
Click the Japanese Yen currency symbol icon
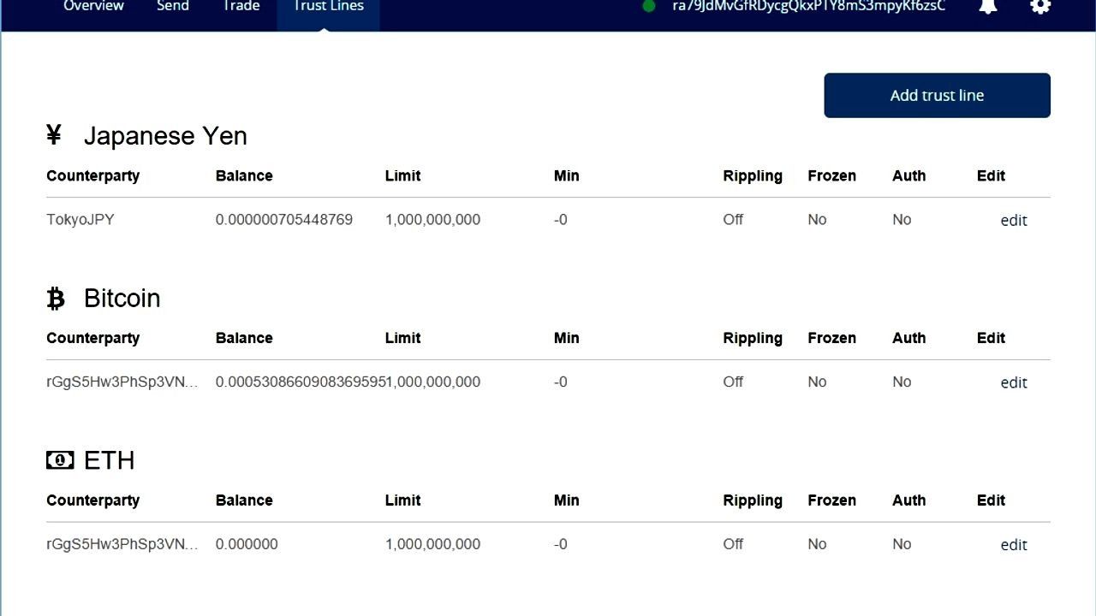(x=54, y=135)
